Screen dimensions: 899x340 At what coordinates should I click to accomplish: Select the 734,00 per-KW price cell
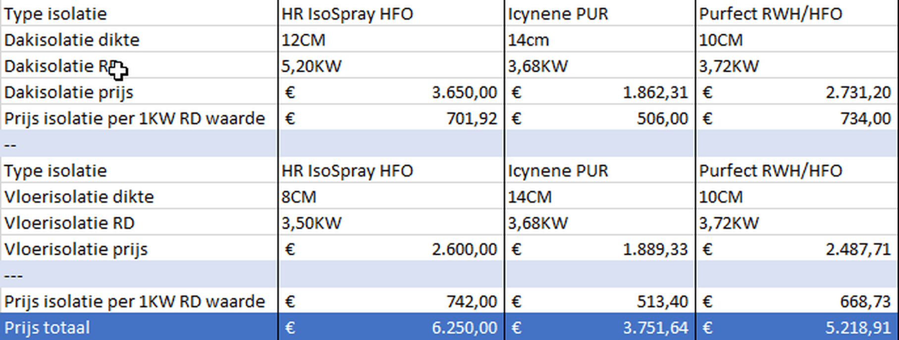point(797,118)
